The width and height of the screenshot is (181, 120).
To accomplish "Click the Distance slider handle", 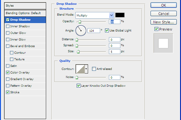I will 77,40.
